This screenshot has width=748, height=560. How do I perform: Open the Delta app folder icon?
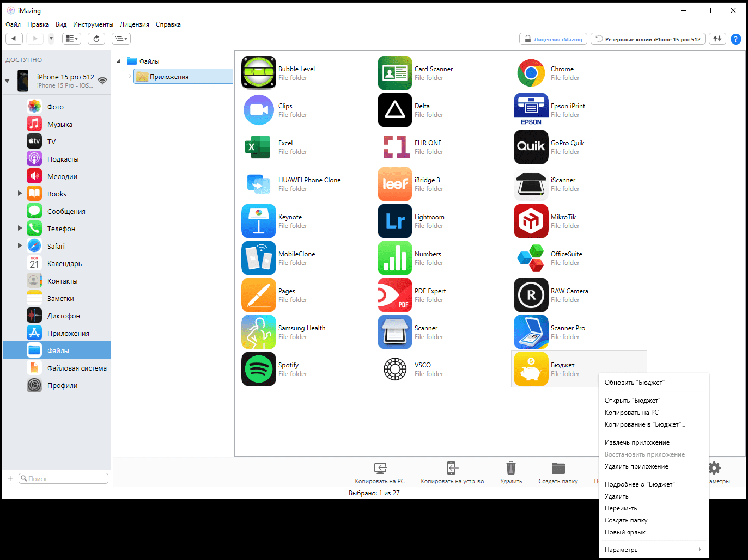(x=395, y=110)
